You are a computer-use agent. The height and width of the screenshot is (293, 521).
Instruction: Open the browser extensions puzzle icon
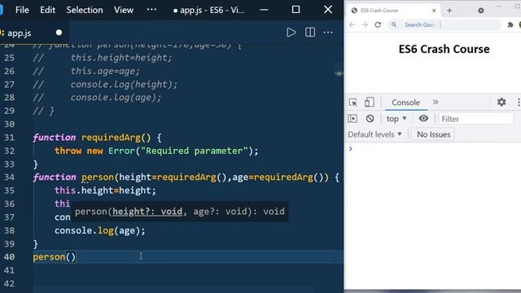click(x=510, y=25)
